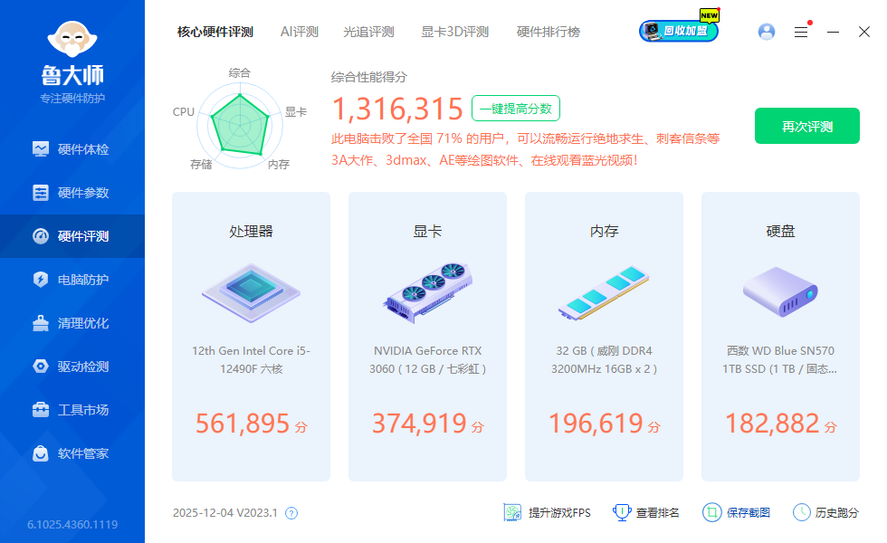Click 保存截图 to save screenshot
This screenshot has height=543, width=887.
737,512
